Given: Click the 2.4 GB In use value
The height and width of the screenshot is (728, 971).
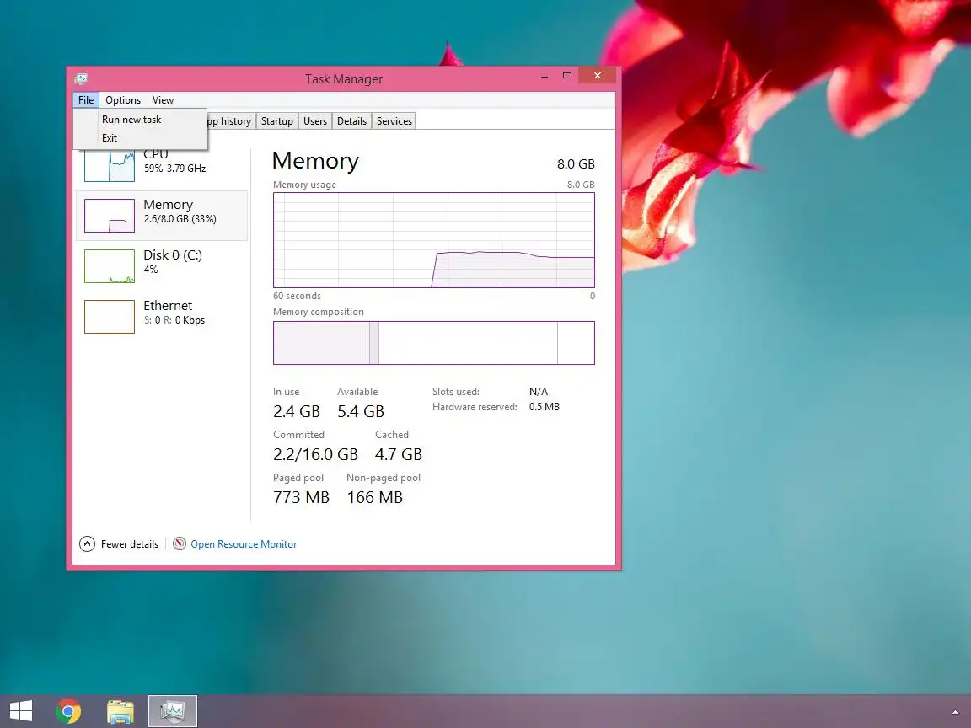Looking at the screenshot, I should (297, 412).
